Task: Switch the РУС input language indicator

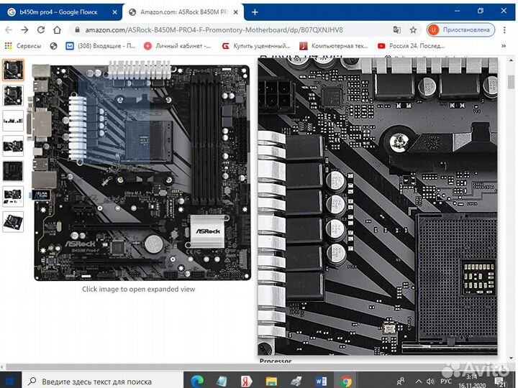Action: pos(446,382)
